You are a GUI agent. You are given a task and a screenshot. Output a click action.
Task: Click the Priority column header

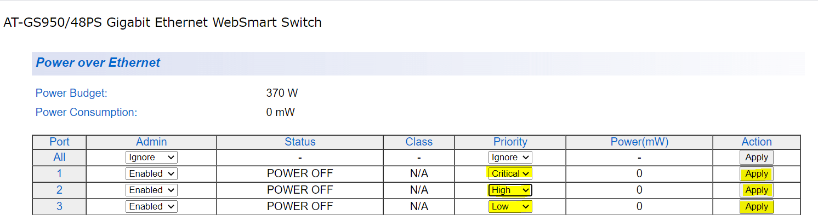point(510,142)
